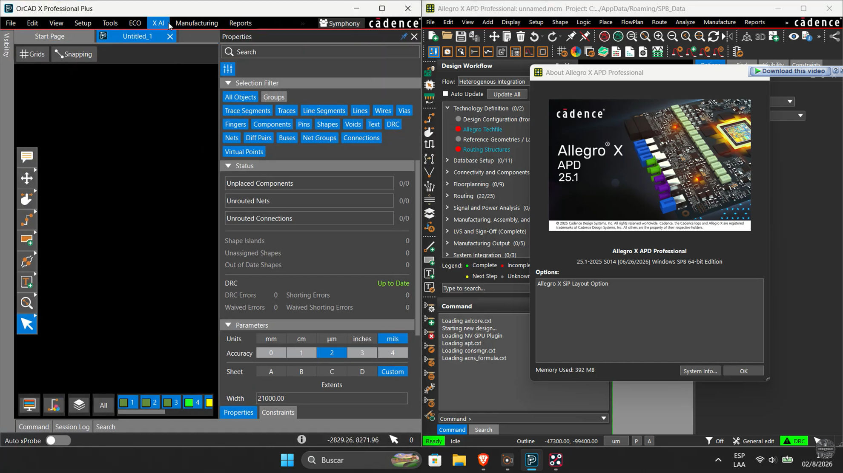Toggle the Auto xProbe switch

(58, 440)
